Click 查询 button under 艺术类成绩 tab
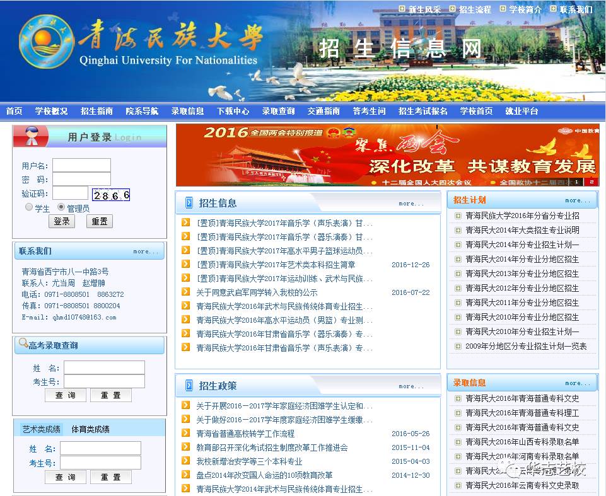Viewport: 606px width, 496px height. (66, 477)
